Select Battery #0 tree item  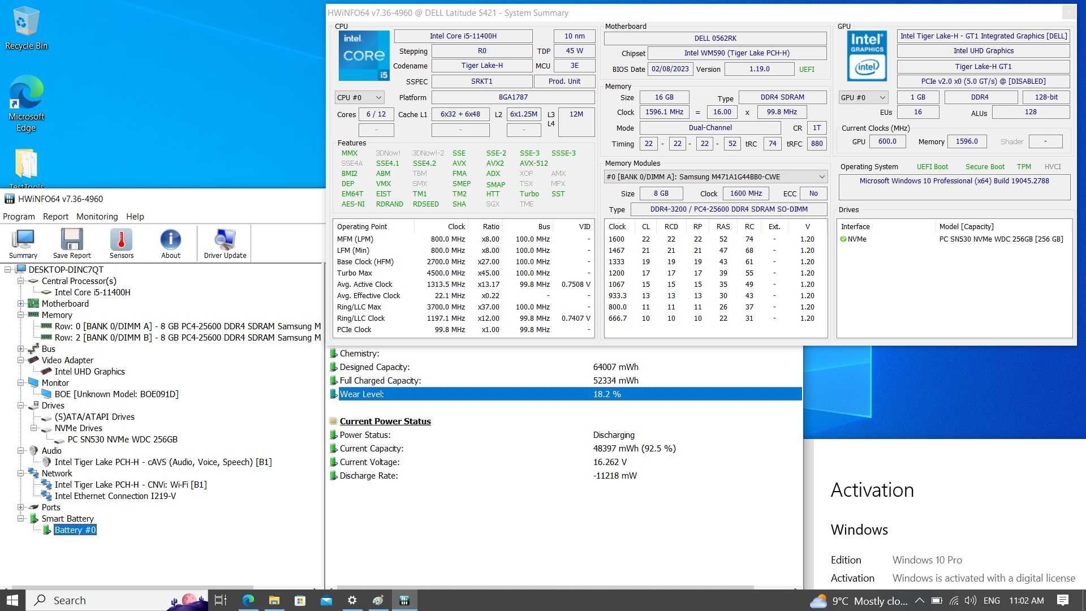(75, 530)
